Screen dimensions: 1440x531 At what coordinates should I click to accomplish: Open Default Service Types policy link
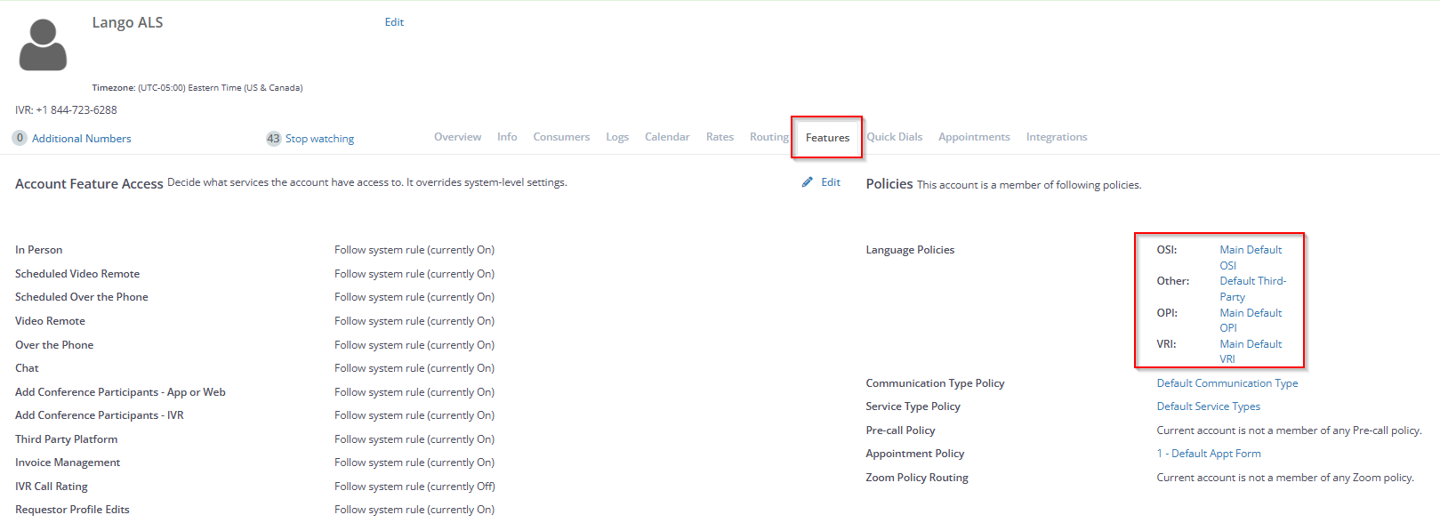coord(1208,406)
